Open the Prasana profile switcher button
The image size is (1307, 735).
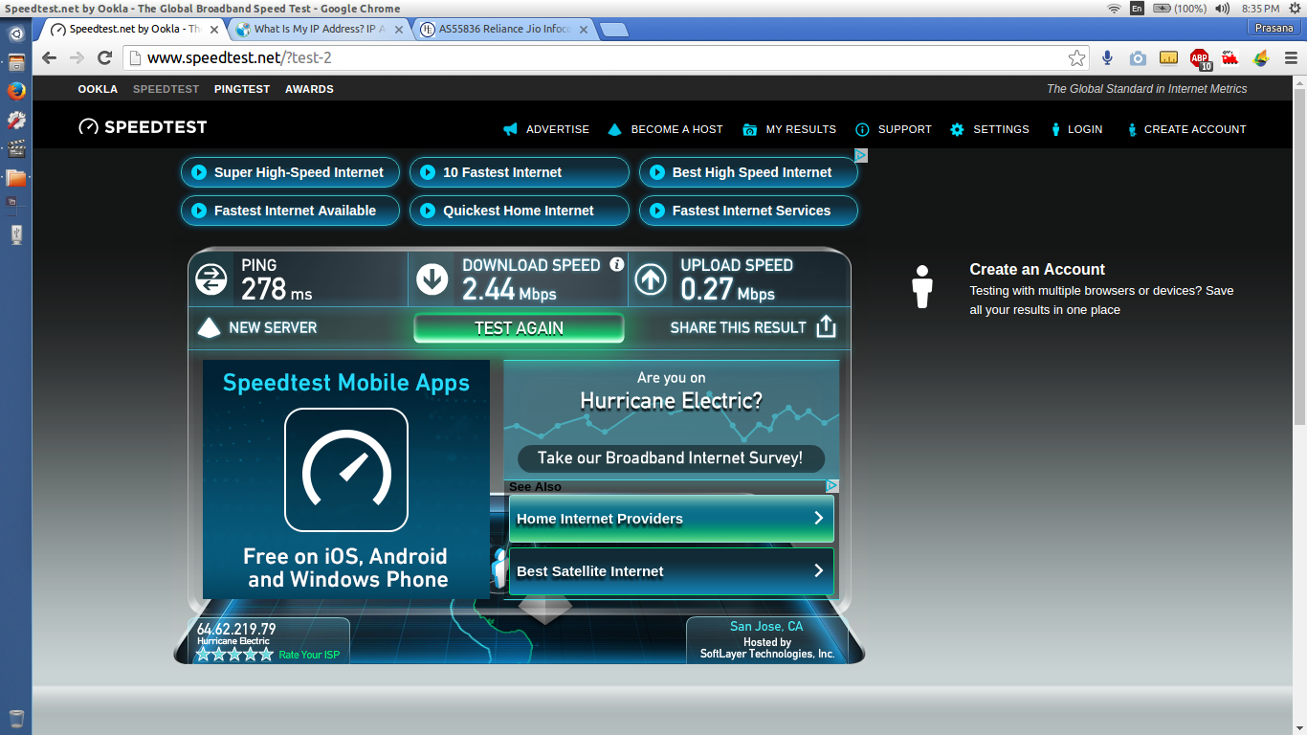pos(1274,28)
